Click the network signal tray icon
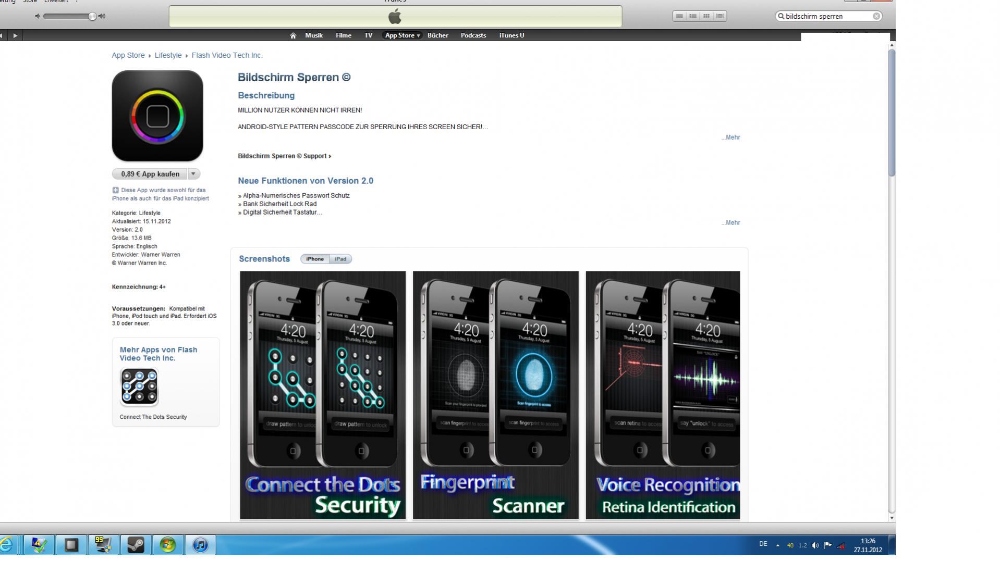1000x562 pixels. [840, 545]
